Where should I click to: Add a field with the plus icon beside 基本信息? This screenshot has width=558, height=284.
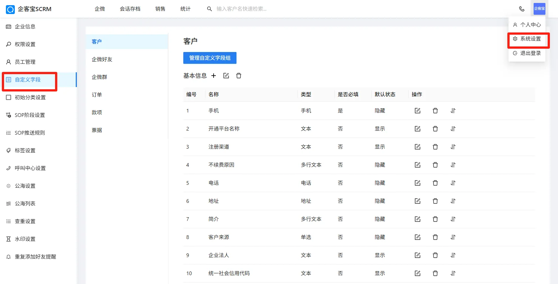[214, 76]
